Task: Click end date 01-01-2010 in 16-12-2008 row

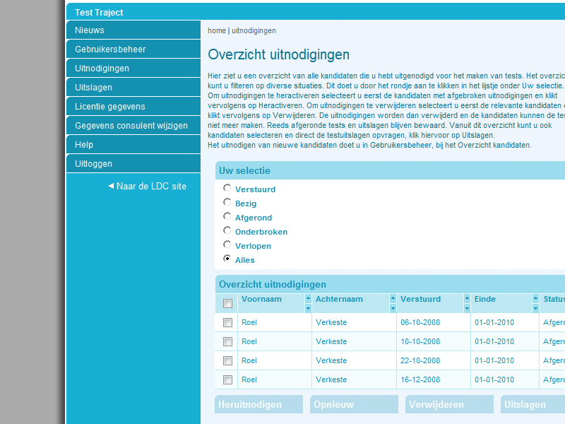Action: (x=494, y=379)
